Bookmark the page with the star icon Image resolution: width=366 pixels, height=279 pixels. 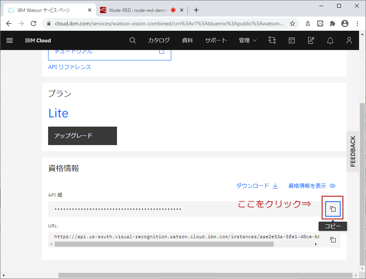point(292,23)
